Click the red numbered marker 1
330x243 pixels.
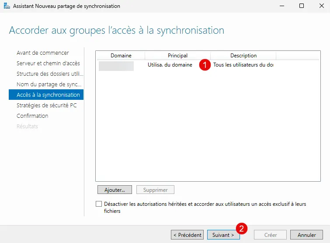click(x=204, y=65)
